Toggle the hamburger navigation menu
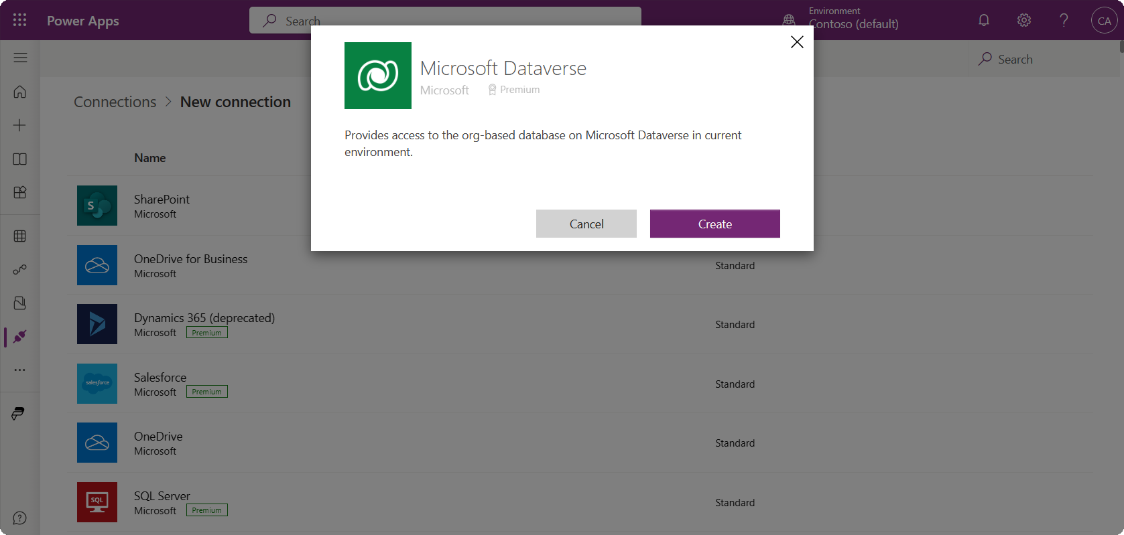The height and width of the screenshot is (535, 1124). (20, 58)
